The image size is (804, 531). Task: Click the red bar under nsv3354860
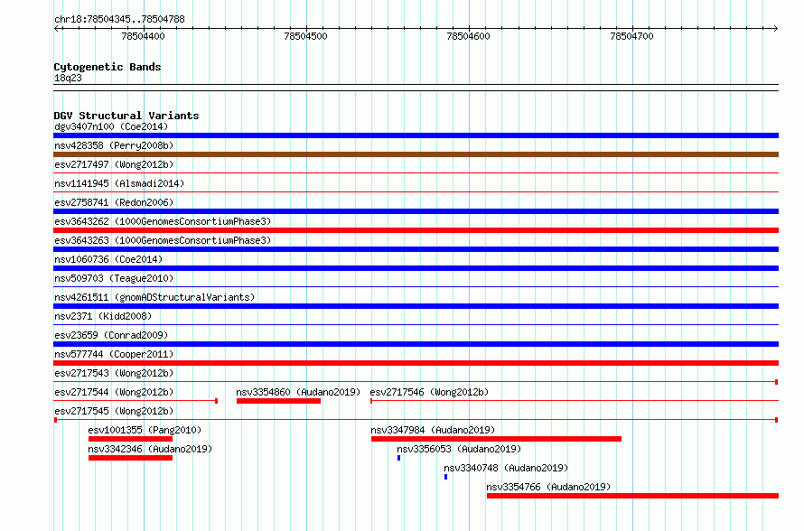tap(278, 401)
